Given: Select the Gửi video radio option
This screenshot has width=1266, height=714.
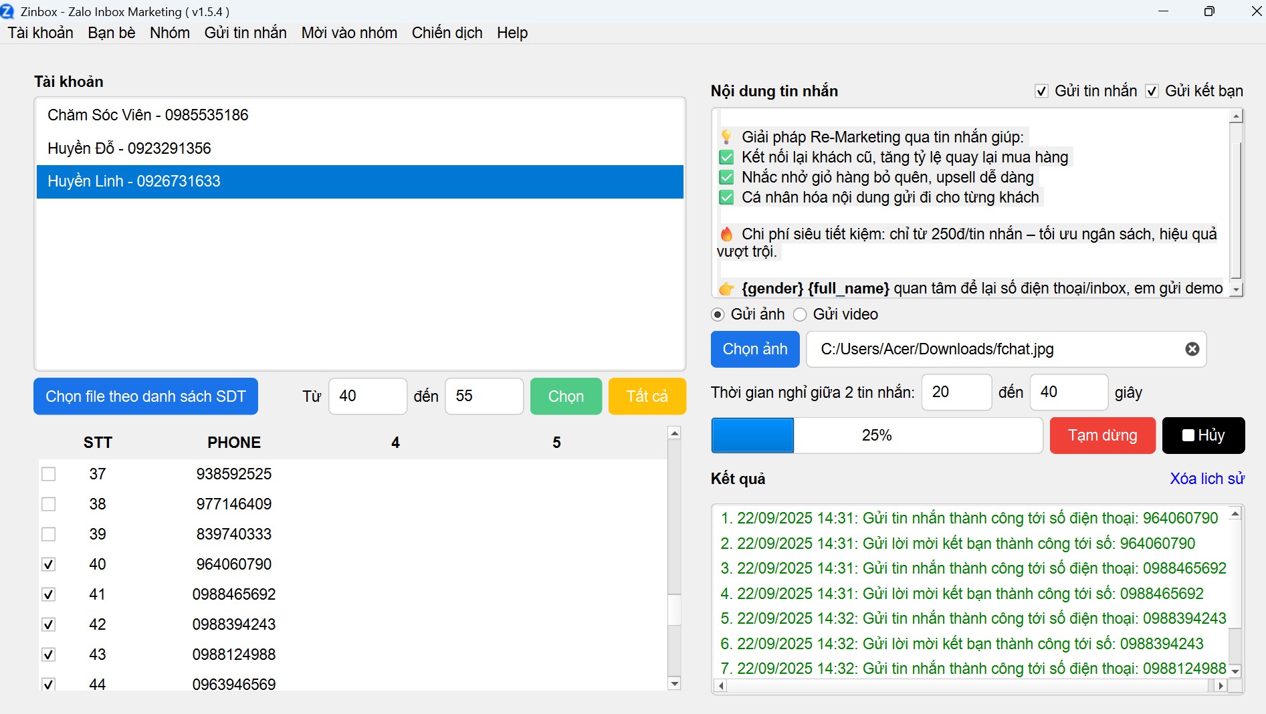Looking at the screenshot, I should (x=800, y=315).
